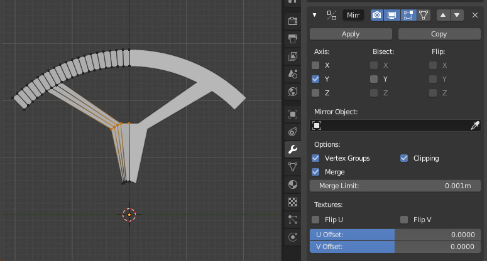Click the Merge Limit value field
Screen dimensions: 487x261
coord(395,186)
